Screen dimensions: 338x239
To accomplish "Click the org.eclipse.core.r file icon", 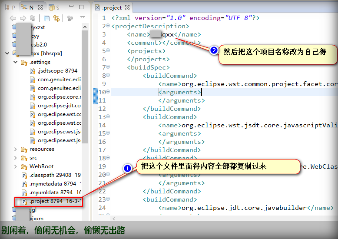I will click(33, 97).
